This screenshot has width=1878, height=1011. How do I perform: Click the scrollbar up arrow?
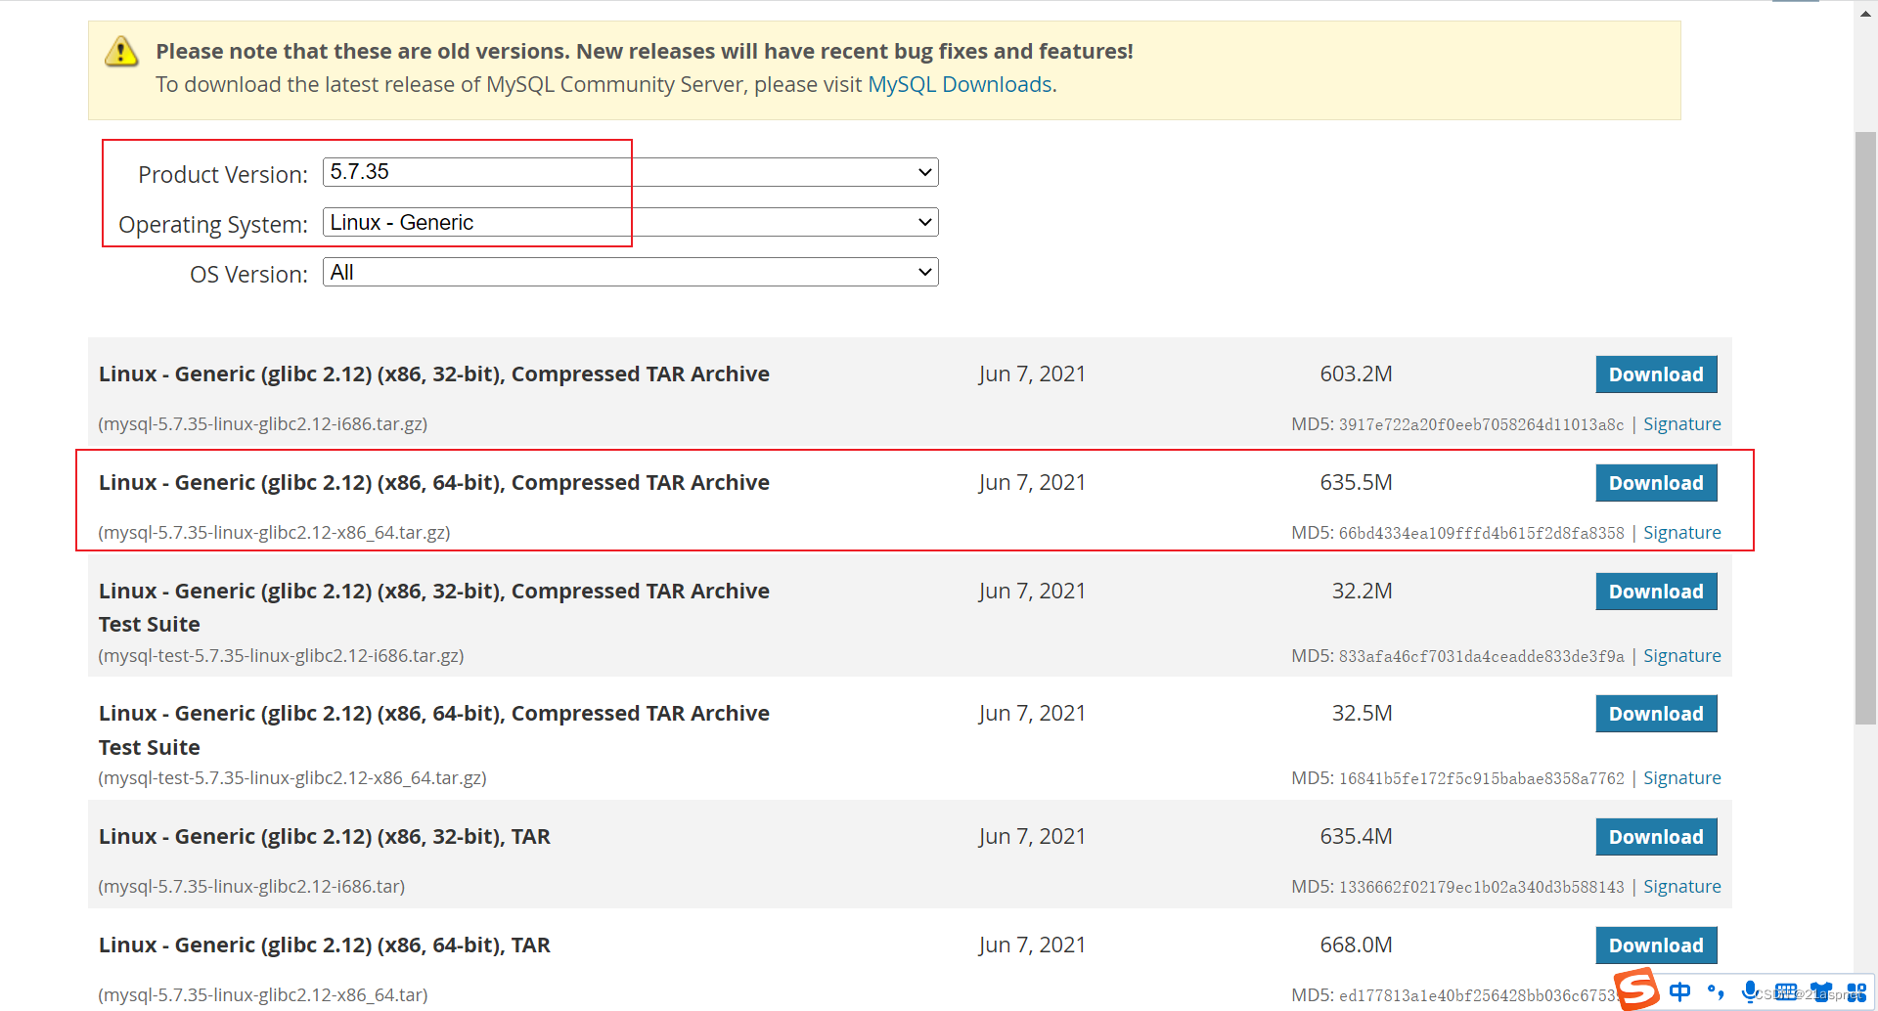tap(1865, 12)
